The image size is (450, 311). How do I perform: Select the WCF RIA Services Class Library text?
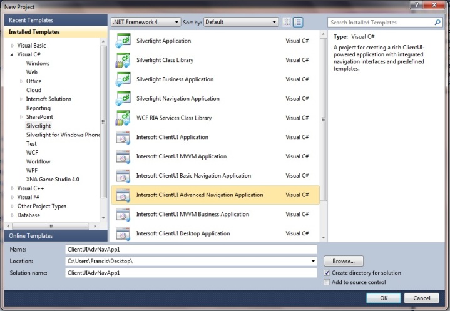(x=174, y=118)
